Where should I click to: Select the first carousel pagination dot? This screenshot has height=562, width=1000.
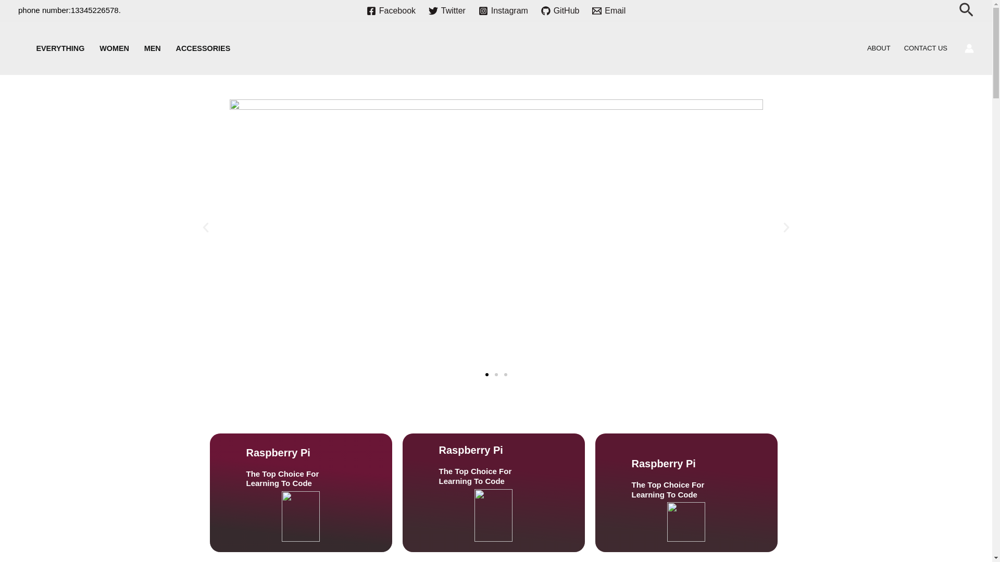(487, 375)
